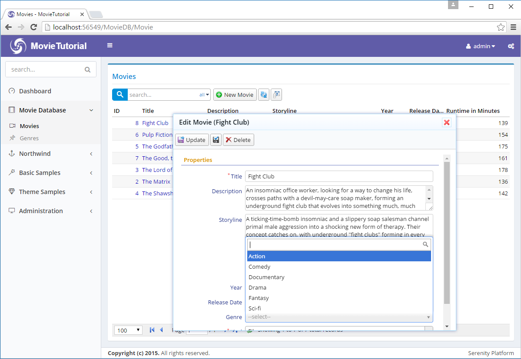Close the Edit Movie dialog

(x=446, y=122)
